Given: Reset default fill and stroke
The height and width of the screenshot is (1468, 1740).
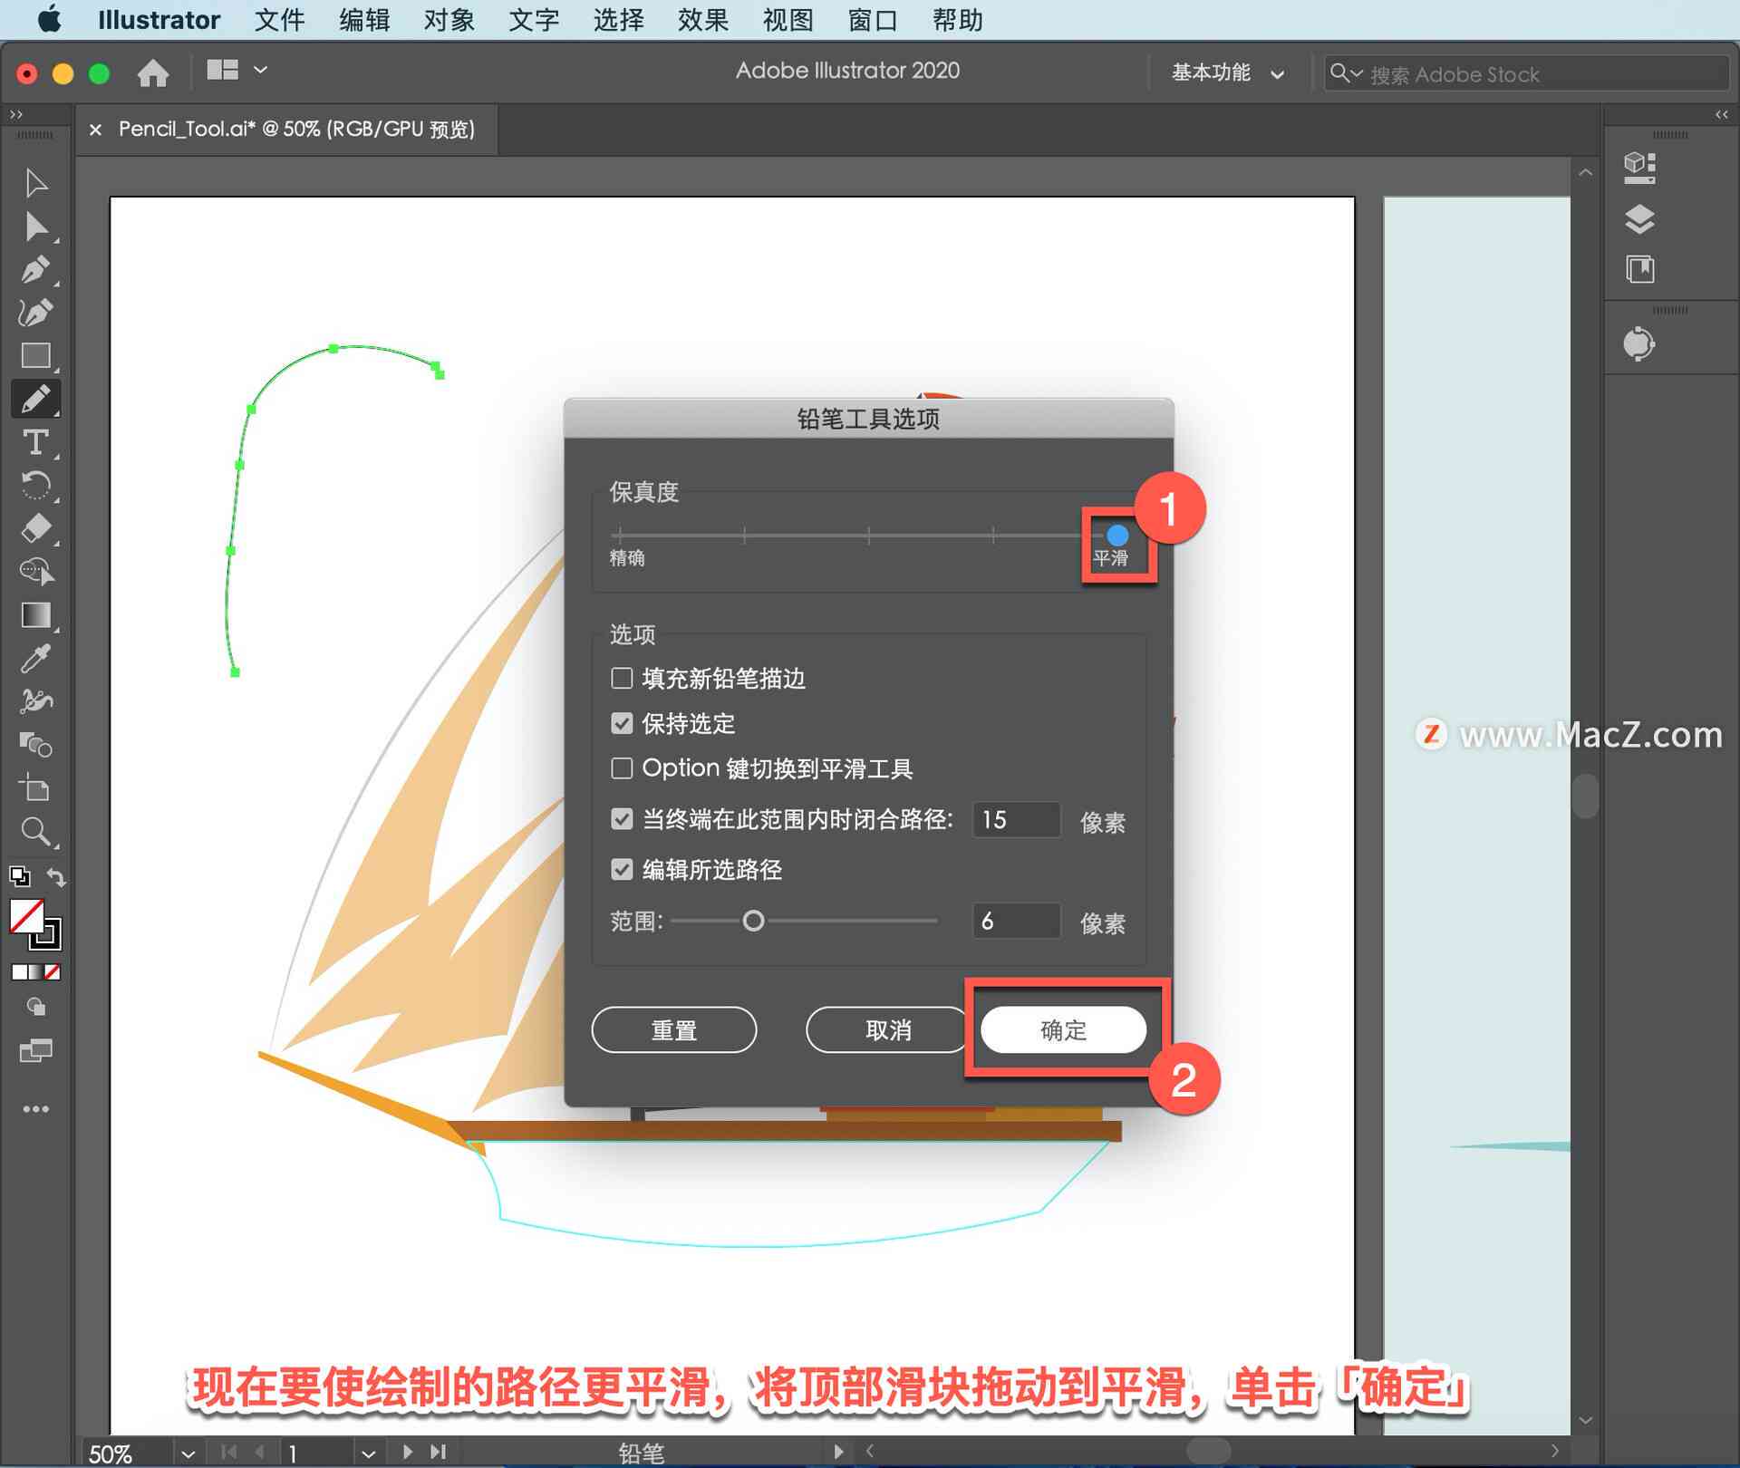Looking at the screenshot, I should (19, 876).
